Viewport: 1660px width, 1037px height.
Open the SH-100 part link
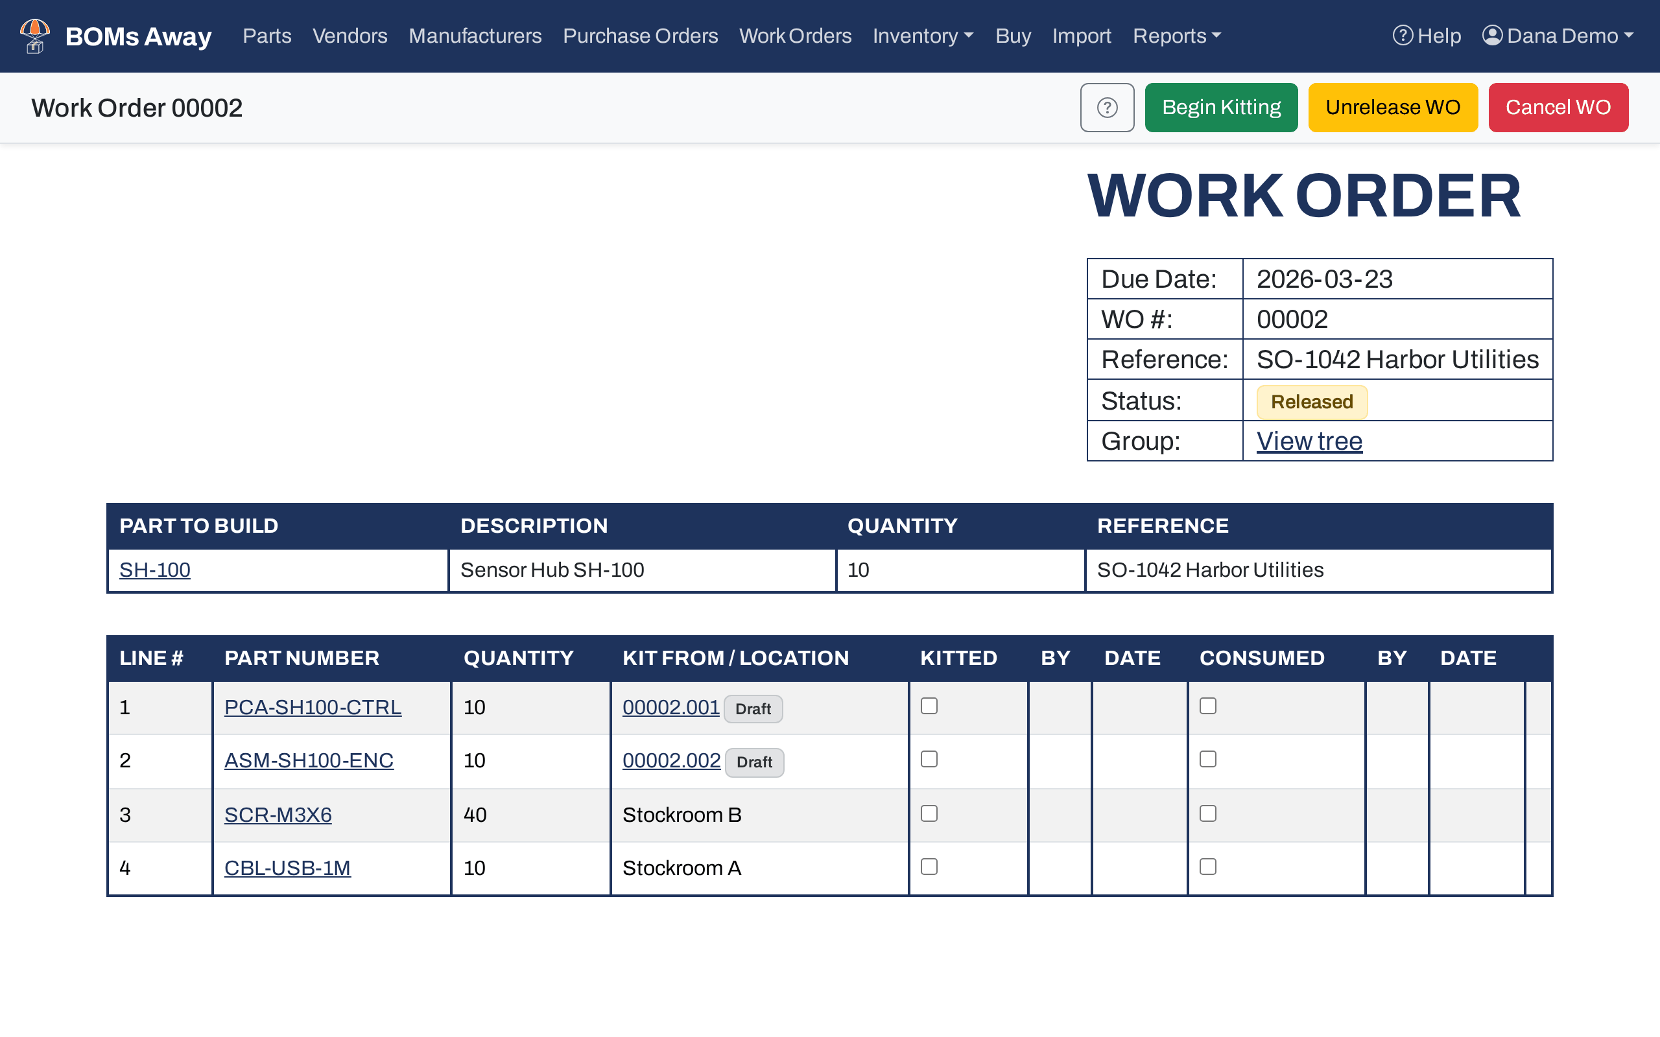(155, 570)
